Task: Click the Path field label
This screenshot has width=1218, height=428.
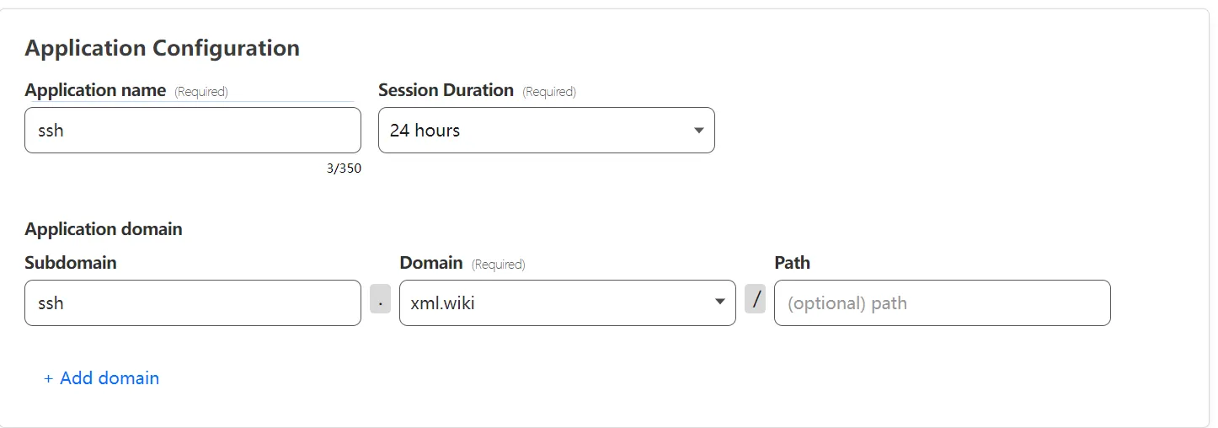Action: [792, 263]
